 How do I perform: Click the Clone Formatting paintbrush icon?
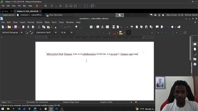pos(56,27)
